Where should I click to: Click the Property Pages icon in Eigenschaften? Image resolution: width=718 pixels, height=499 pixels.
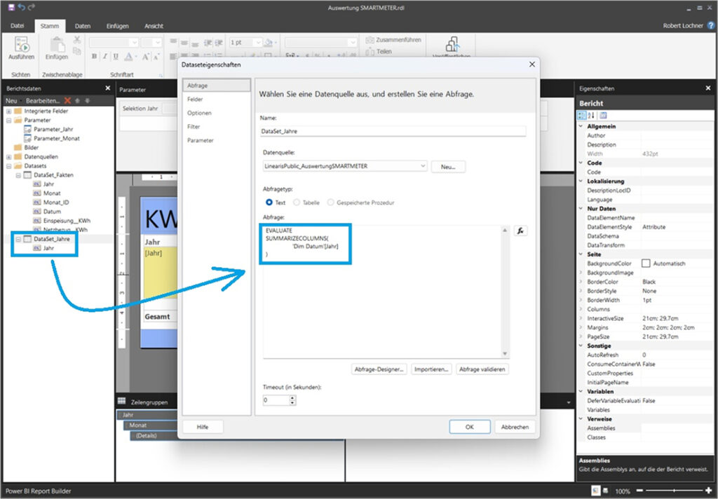pyautogui.click(x=603, y=116)
